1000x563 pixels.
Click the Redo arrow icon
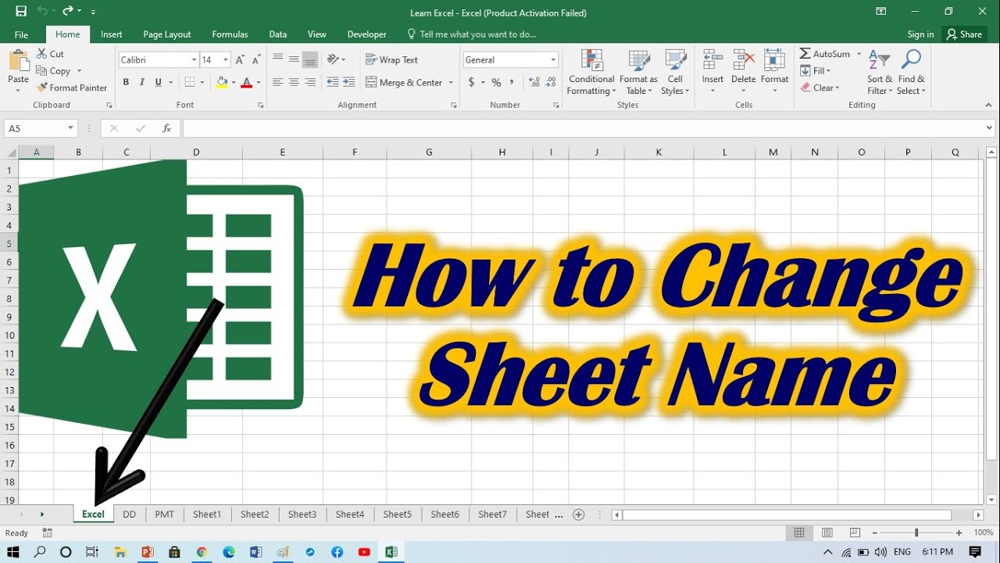pos(68,12)
